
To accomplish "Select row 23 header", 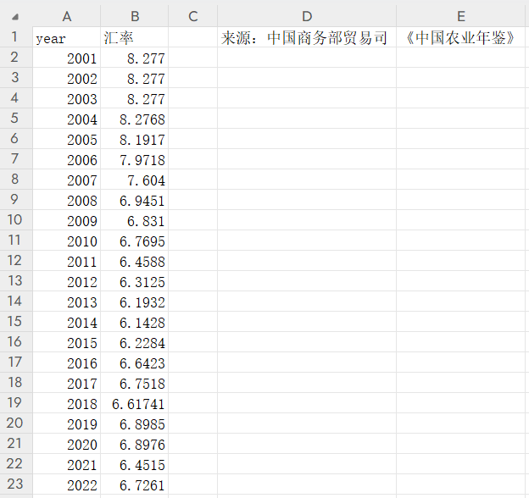I will 16,484.
